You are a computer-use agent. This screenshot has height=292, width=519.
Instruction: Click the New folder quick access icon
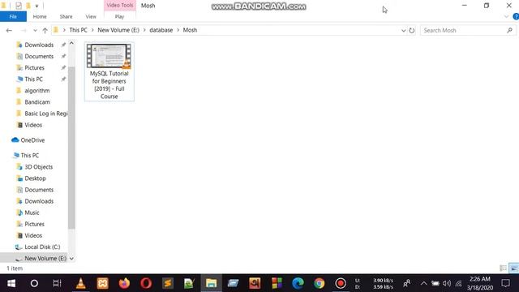28,6
